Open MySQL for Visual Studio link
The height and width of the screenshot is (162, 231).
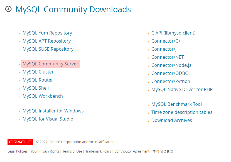click(48, 119)
